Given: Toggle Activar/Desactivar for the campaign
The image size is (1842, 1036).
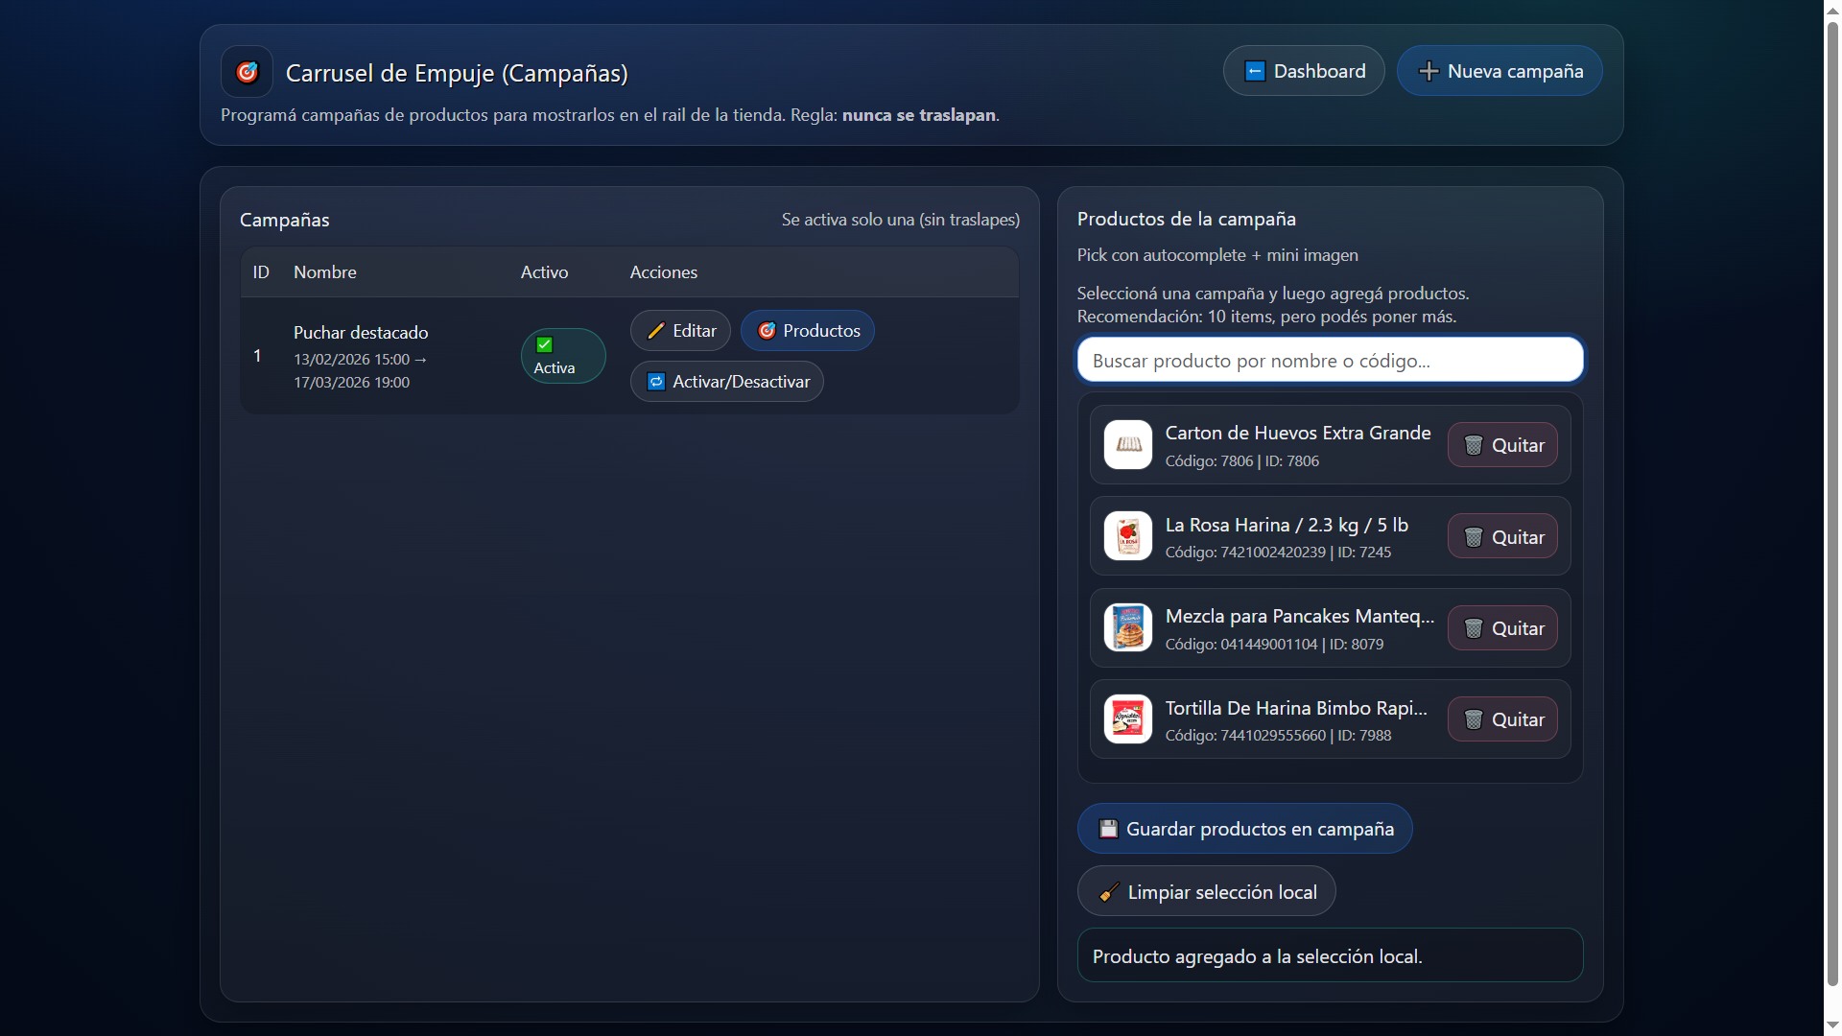Looking at the screenshot, I should click(726, 382).
